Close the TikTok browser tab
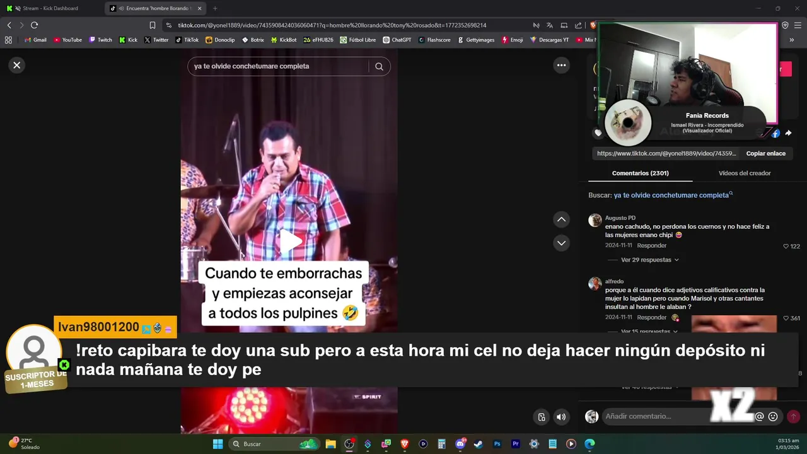This screenshot has height=454, width=807. [x=200, y=8]
